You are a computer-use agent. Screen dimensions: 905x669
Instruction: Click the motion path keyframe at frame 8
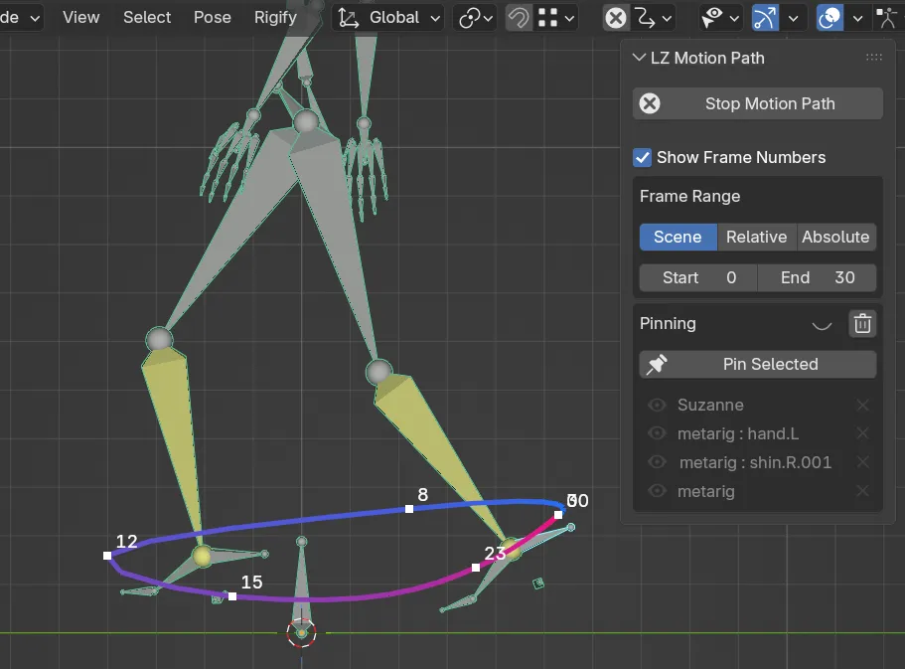[x=409, y=509]
